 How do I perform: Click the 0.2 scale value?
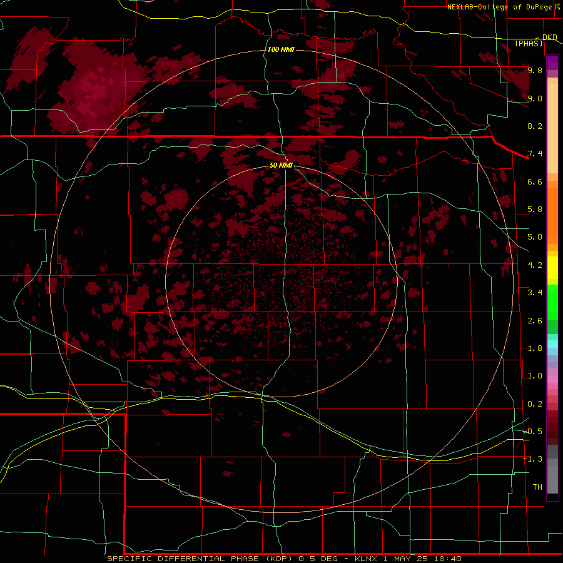point(535,404)
